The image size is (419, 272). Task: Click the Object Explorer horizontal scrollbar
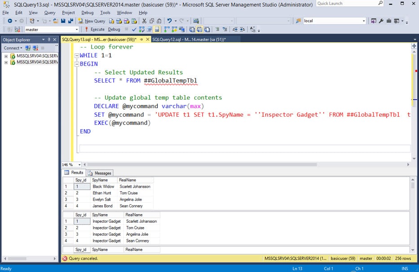point(30,259)
